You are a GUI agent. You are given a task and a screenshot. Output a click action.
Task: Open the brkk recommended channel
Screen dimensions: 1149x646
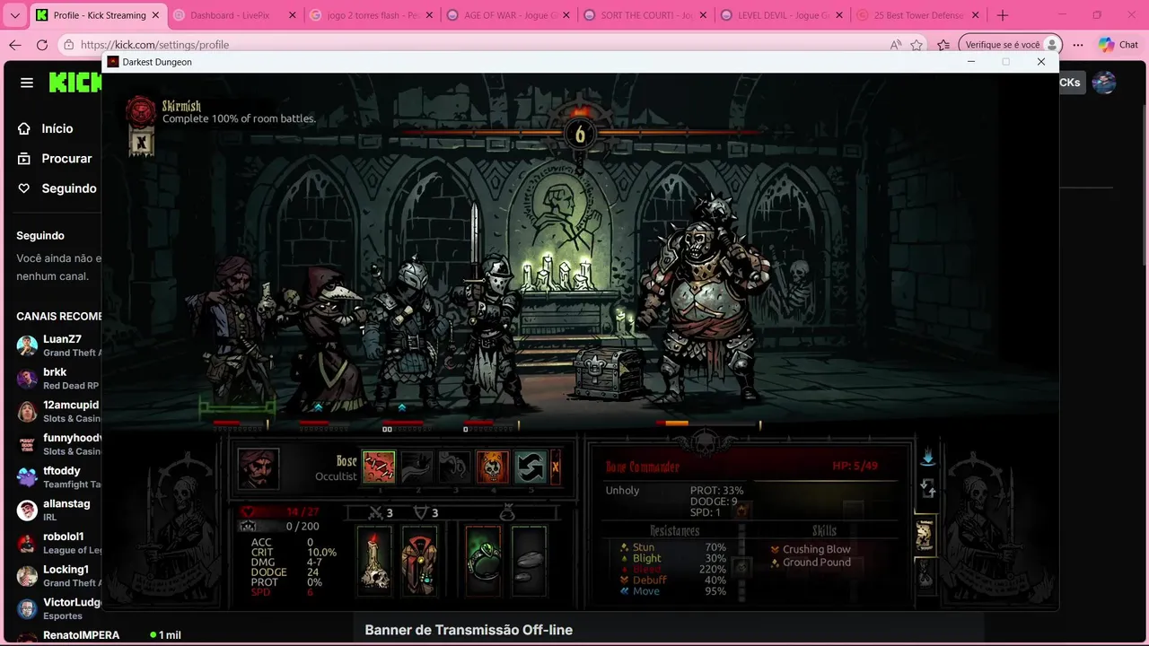click(x=57, y=378)
